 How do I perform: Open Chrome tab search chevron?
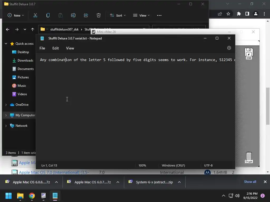(x=228, y=4)
